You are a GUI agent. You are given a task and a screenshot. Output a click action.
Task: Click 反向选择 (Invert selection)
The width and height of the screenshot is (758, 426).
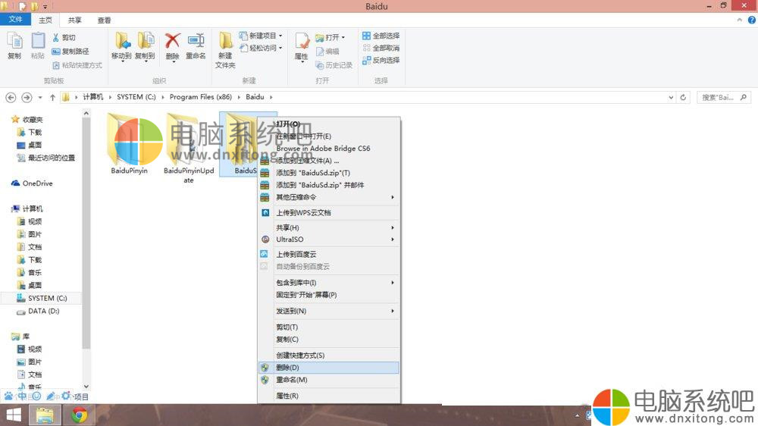point(381,60)
